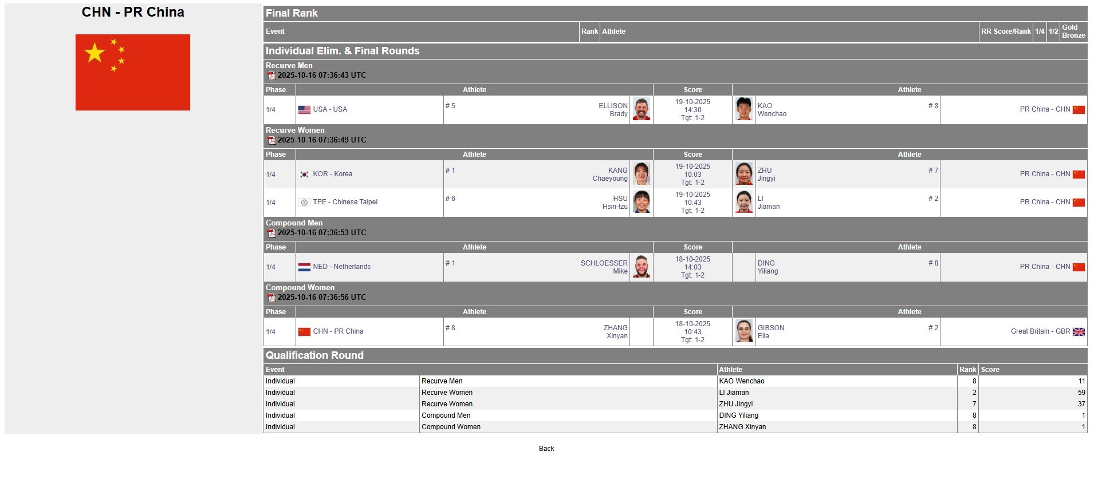Click the China flag in ZHU Jingyi row
This screenshot has height=483, width=1094.
click(x=1079, y=175)
